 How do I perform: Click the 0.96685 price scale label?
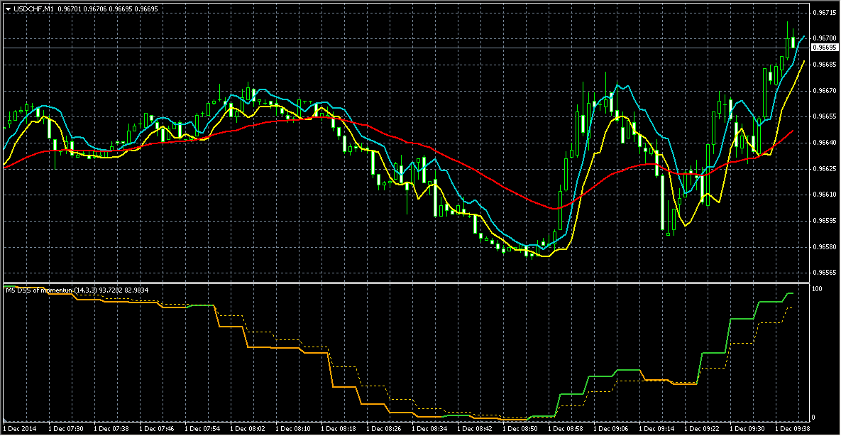pyautogui.click(x=824, y=65)
